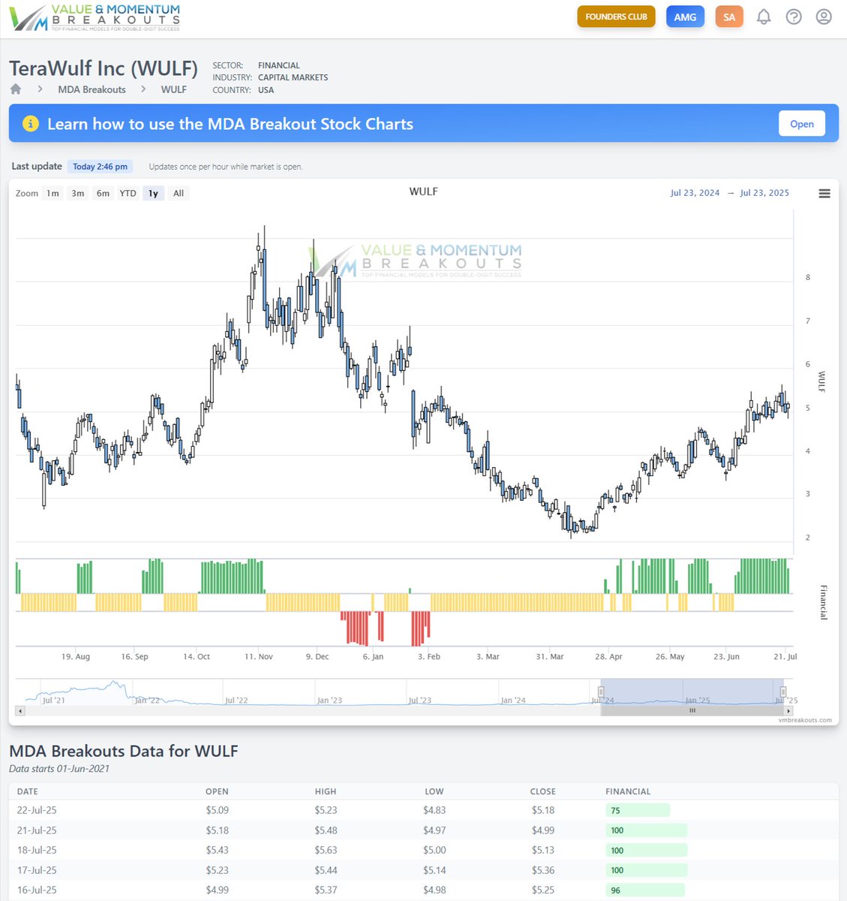Set chart zoom to YTD
847x901 pixels.
pos(128,193)
